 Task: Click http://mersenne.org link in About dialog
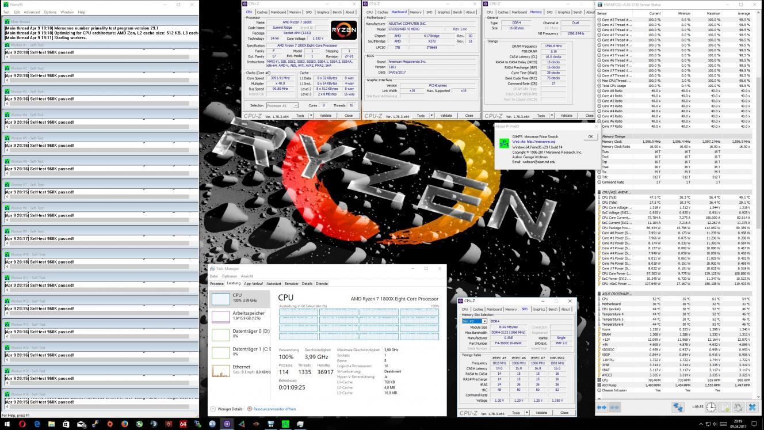pos(541,141)
